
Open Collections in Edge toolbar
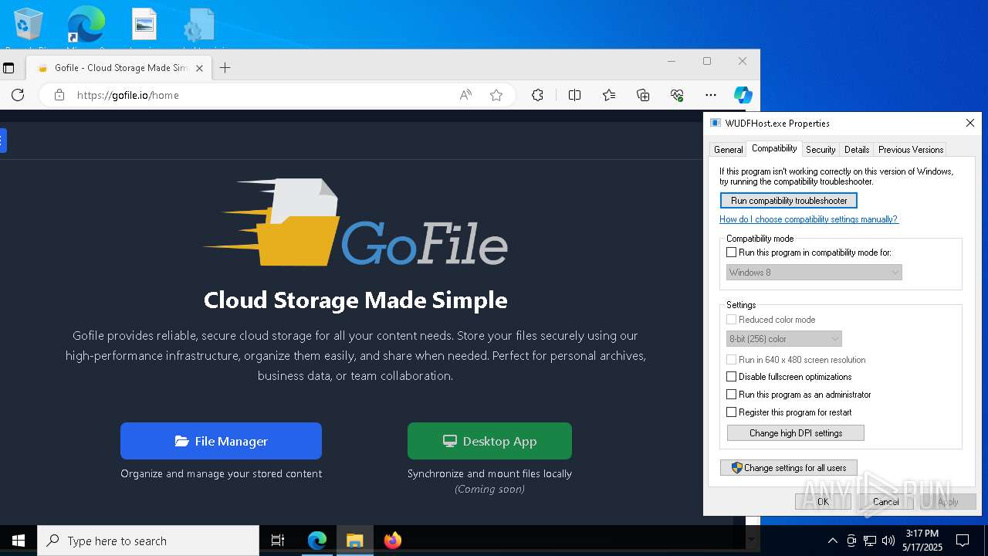tap(643, 95)
